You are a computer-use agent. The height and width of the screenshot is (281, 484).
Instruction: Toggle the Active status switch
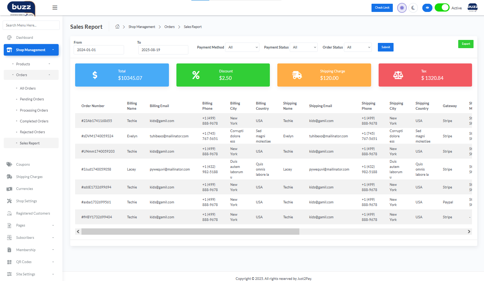point(442,8)
